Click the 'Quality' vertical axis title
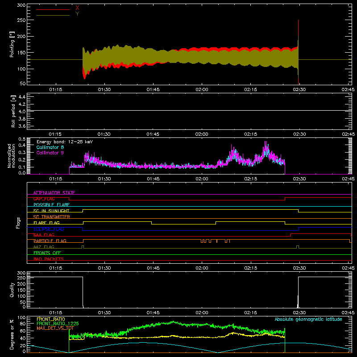The image size is (357, 357). click(x=12, y=290)
